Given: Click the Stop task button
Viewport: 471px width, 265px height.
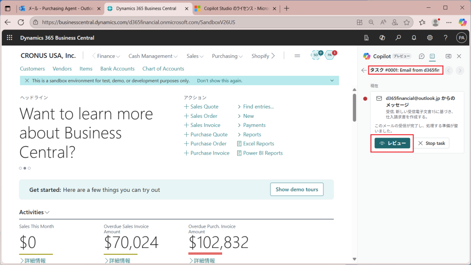Looking at the screenshot, I should coord(431,144).
